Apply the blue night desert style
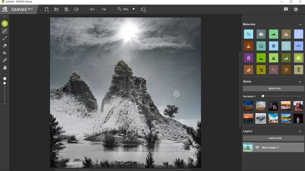The image size is (305, 171). coord(248,105)
